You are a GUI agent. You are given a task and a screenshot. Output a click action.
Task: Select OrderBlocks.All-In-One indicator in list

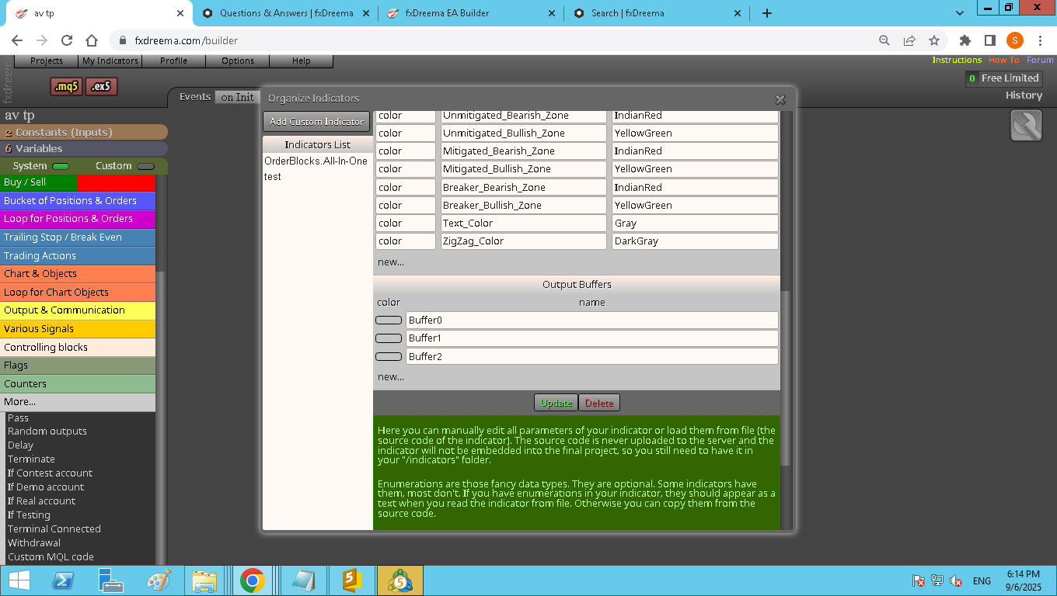point(316,161)
